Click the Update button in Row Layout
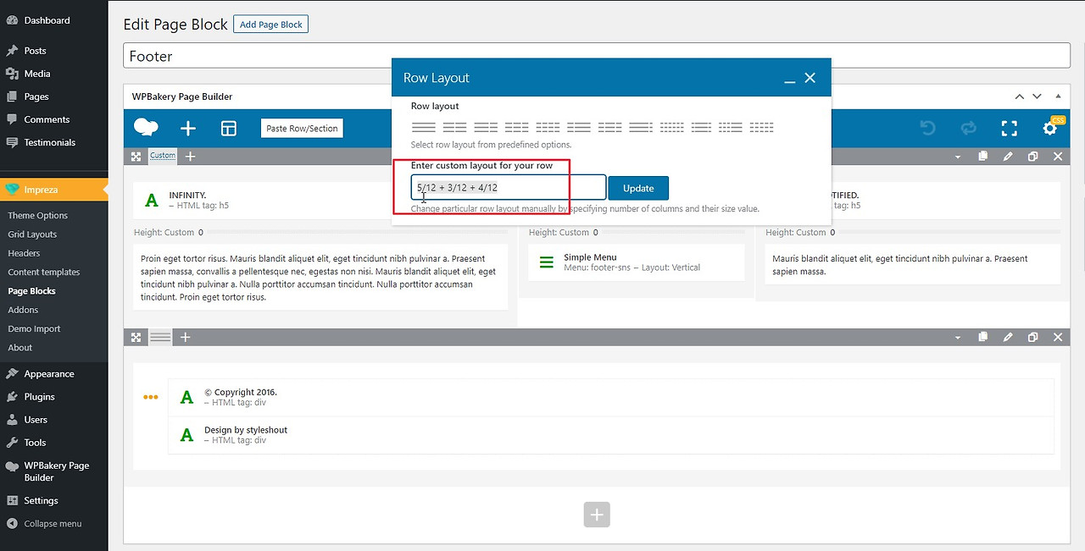This screenshot has height=551, width=1085. [x=638, y=188]
